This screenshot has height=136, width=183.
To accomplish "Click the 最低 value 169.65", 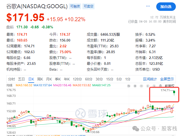I will coord(22,40).
